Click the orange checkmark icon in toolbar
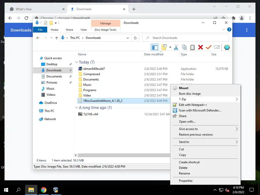The width and height of the screenshot is (260, 195). click(x=209, y=47)
